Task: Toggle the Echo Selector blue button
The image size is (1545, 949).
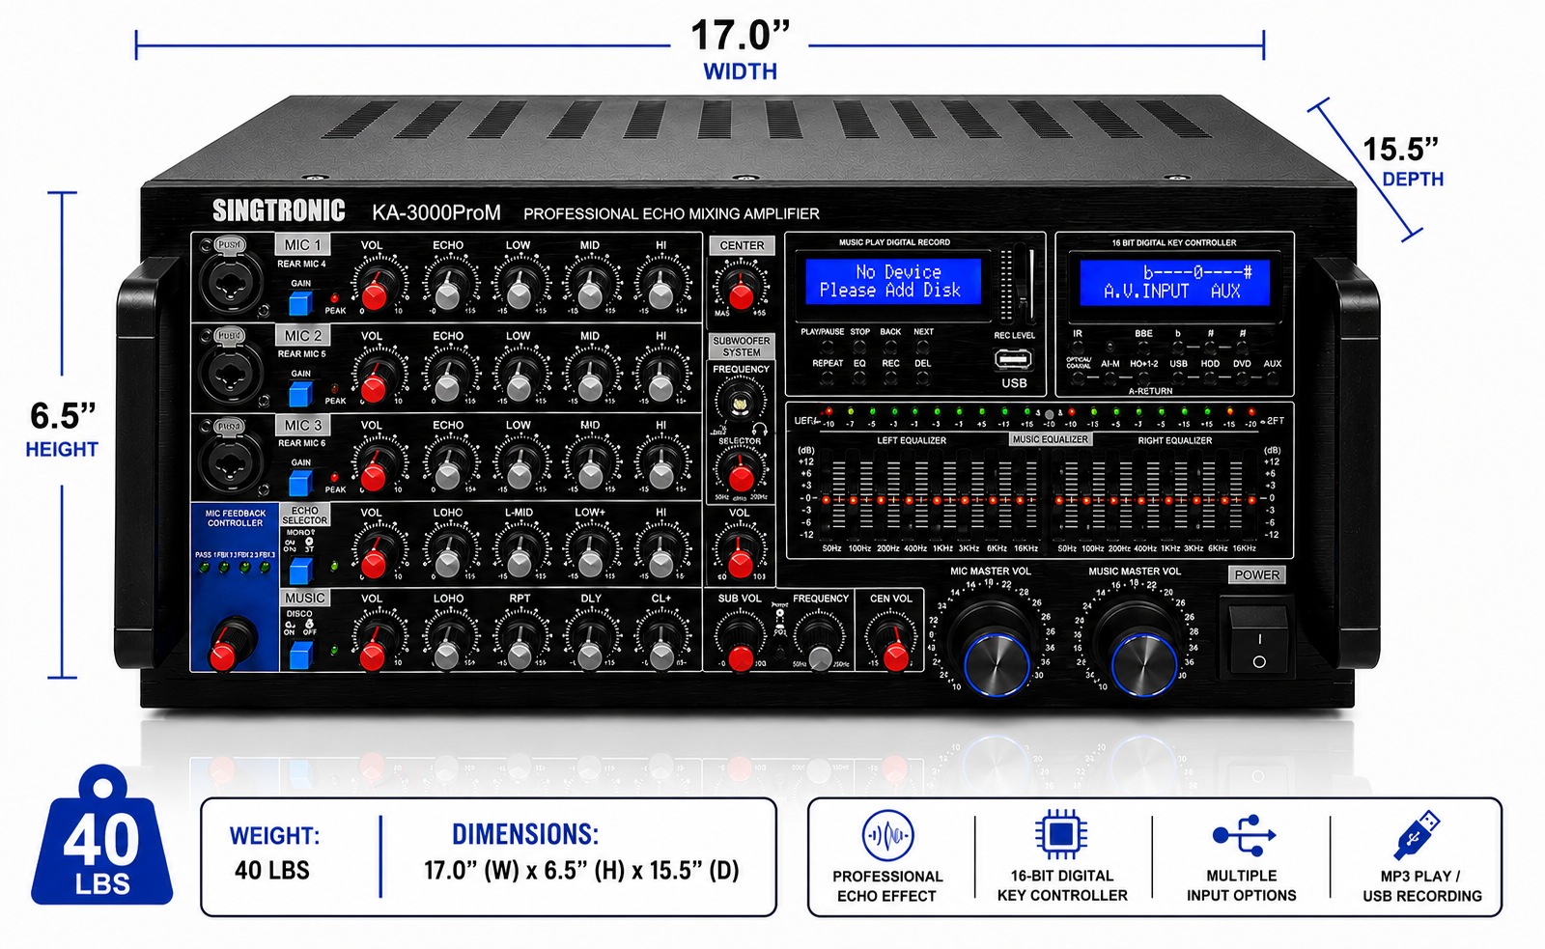Action: coord(300,569)
